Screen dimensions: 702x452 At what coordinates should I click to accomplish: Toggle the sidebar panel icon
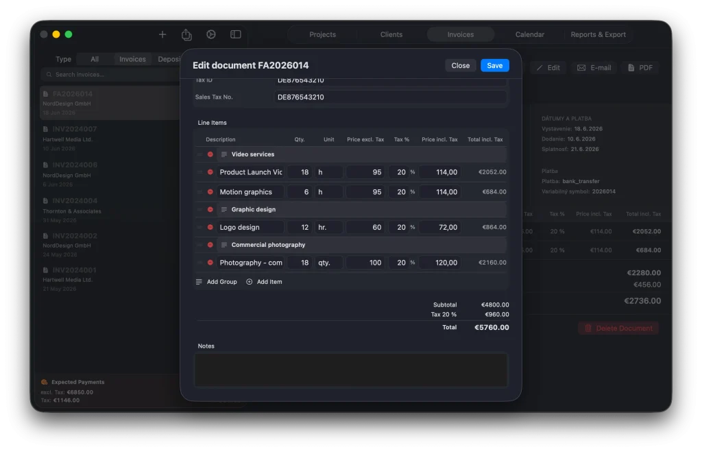236,34
